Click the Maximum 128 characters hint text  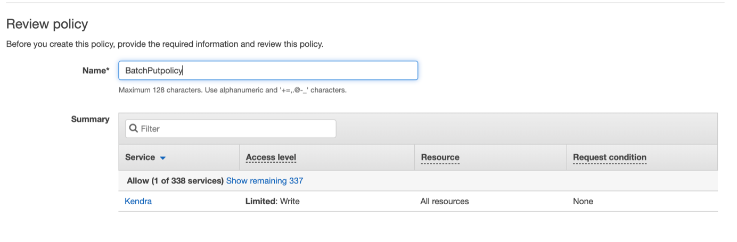233,90
